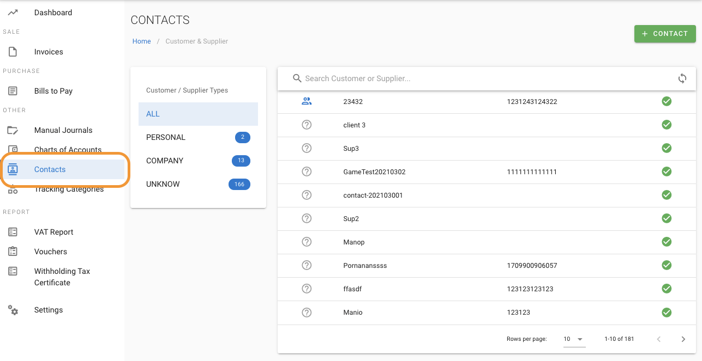This screenshot has height=361, width=702.
Task: Click question mark icon beside Sup2
Action: click(x=307, y=218)
